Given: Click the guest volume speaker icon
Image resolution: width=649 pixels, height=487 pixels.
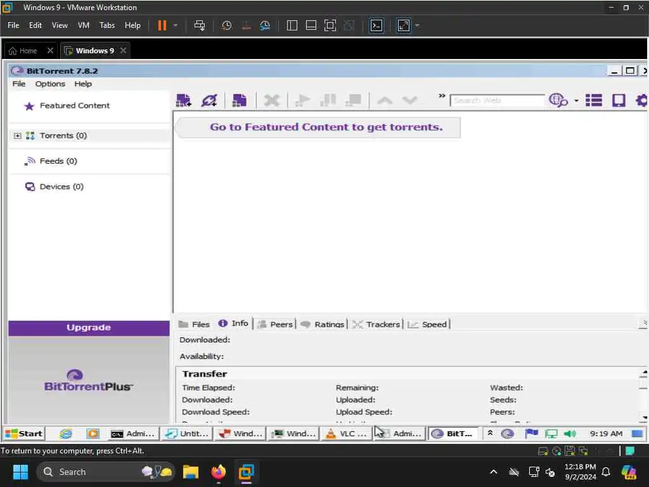Looking at the screenshot, I should (x=570, y=434).
